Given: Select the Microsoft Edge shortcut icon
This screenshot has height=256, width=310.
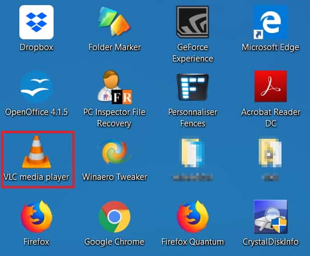Looking at the screenshot, I should 271,22.
